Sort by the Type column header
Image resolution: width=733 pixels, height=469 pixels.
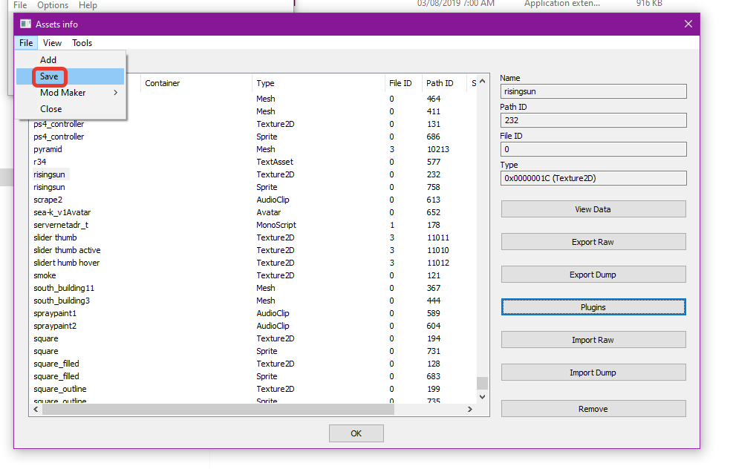pyautogui.click(x=318, y=83)
